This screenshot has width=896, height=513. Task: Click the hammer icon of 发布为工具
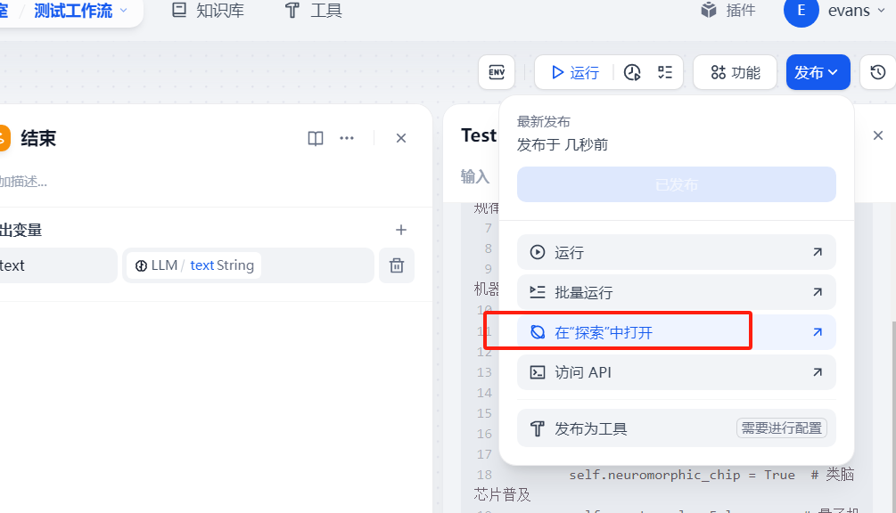tap(537, 428)
